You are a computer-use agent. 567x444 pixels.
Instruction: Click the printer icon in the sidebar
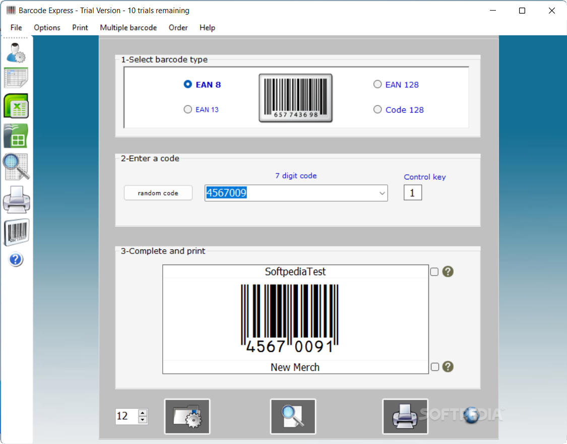point(16,200)
